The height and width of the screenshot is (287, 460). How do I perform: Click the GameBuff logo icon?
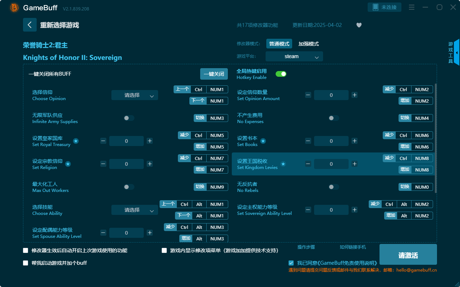14,8
